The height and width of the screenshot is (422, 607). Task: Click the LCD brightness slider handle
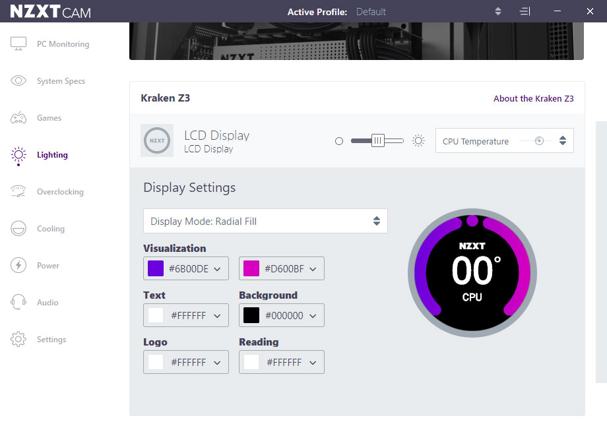378,140
